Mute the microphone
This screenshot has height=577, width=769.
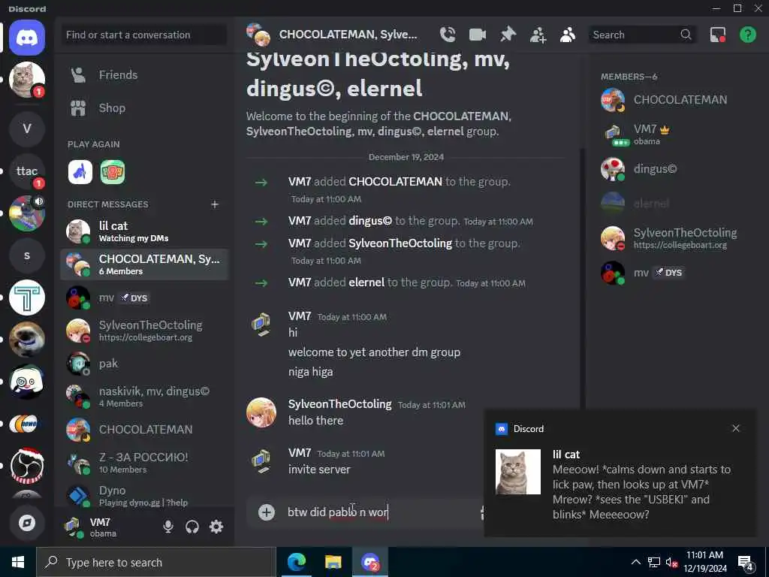[167, 527]
